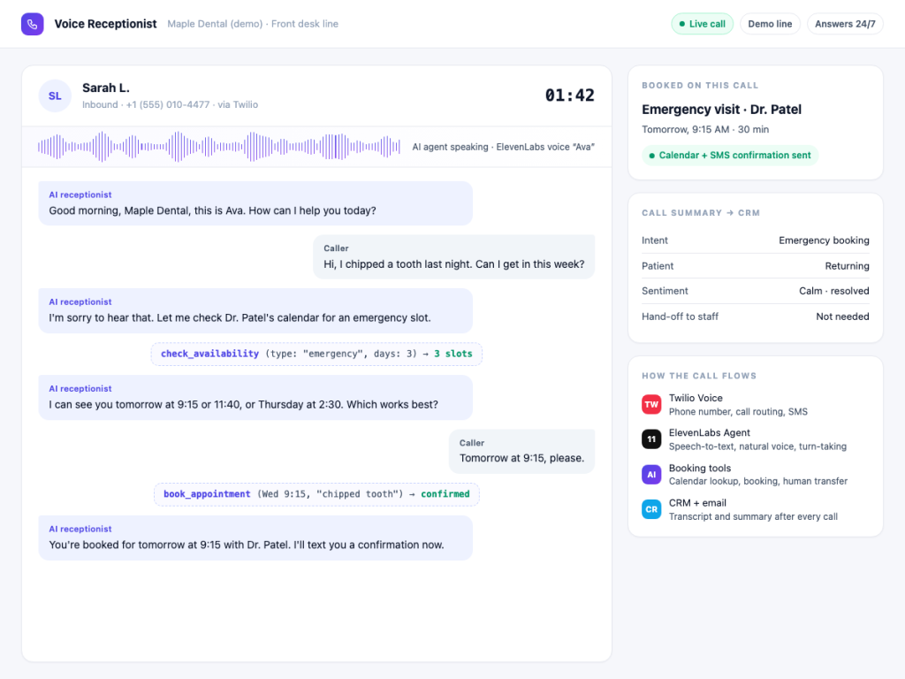
Task: Click the Demo line pill
Action: (770, 24)
